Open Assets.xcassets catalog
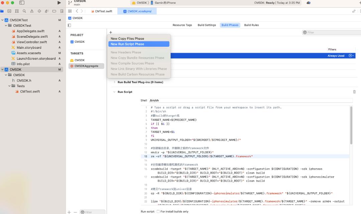This screenshot has width=361, height=214. [x=29, y=53]
